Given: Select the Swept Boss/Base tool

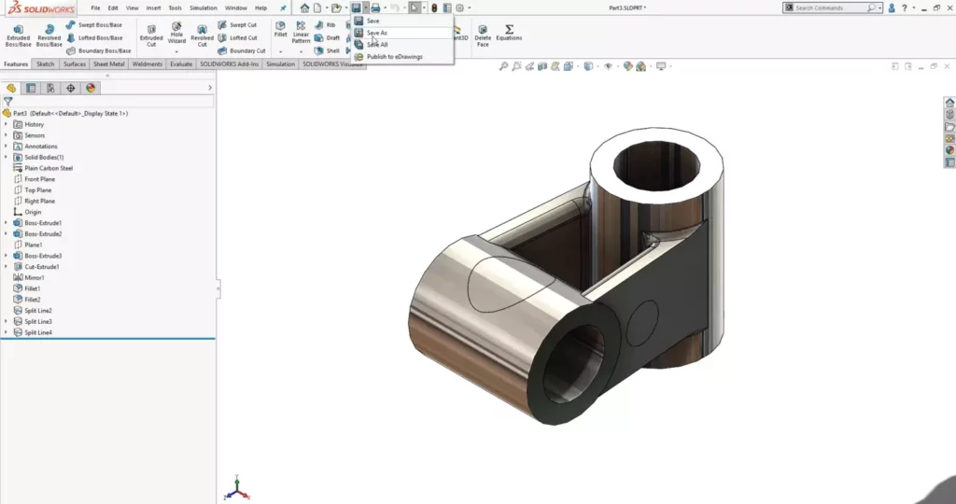Looking at the screenshot, I should coord(94,25).
